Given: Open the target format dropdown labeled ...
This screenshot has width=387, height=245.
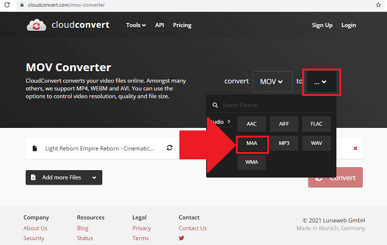Looking at the screenshot, I should [x=321, y=82].
